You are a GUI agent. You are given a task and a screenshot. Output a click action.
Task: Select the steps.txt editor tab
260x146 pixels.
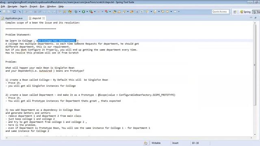pos(37,18)
